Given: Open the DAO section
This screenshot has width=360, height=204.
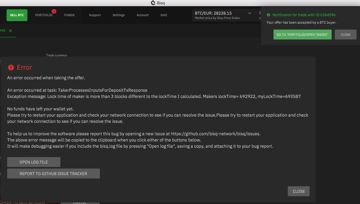Looking at the screenshot, I should point(164,15).
